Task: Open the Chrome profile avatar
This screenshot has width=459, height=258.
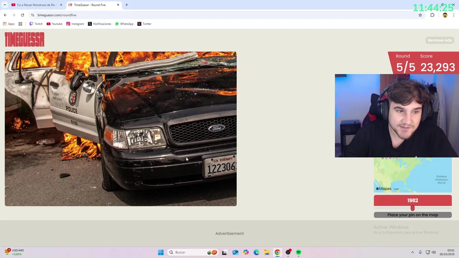Action: tap(445, 15)
